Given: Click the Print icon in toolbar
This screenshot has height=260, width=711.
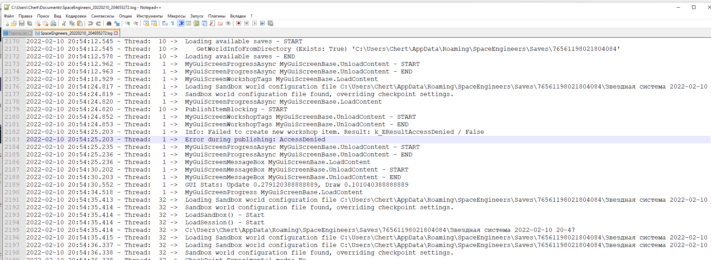Looking at the screenshot, I should point(53,23).
